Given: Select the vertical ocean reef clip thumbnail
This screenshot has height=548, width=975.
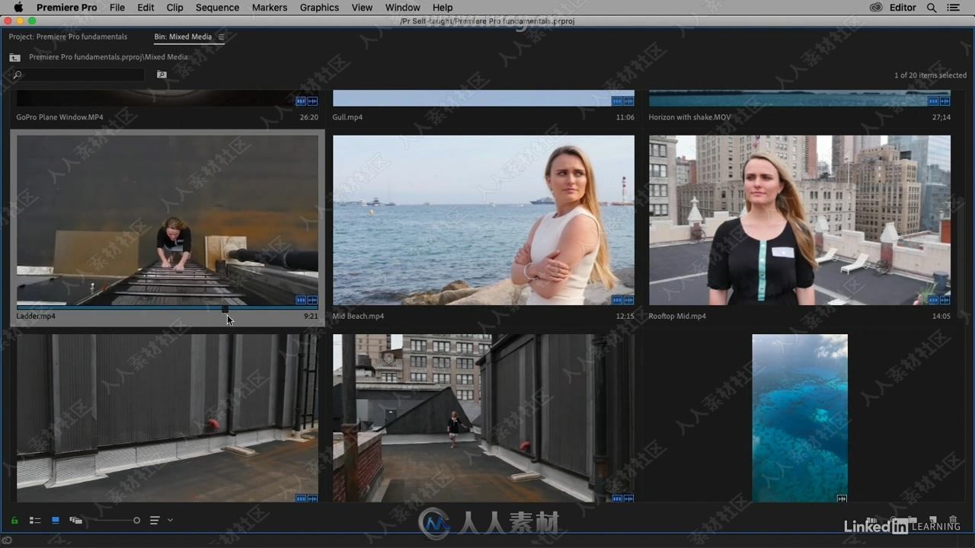Looking at the screenshot, I should point(800,419).
